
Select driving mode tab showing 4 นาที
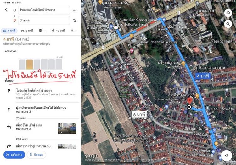(9, 31)
